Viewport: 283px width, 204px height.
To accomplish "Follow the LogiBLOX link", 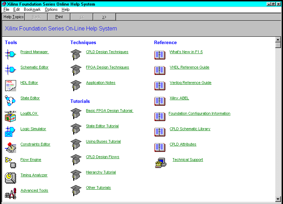I will (x=29, y=113).
